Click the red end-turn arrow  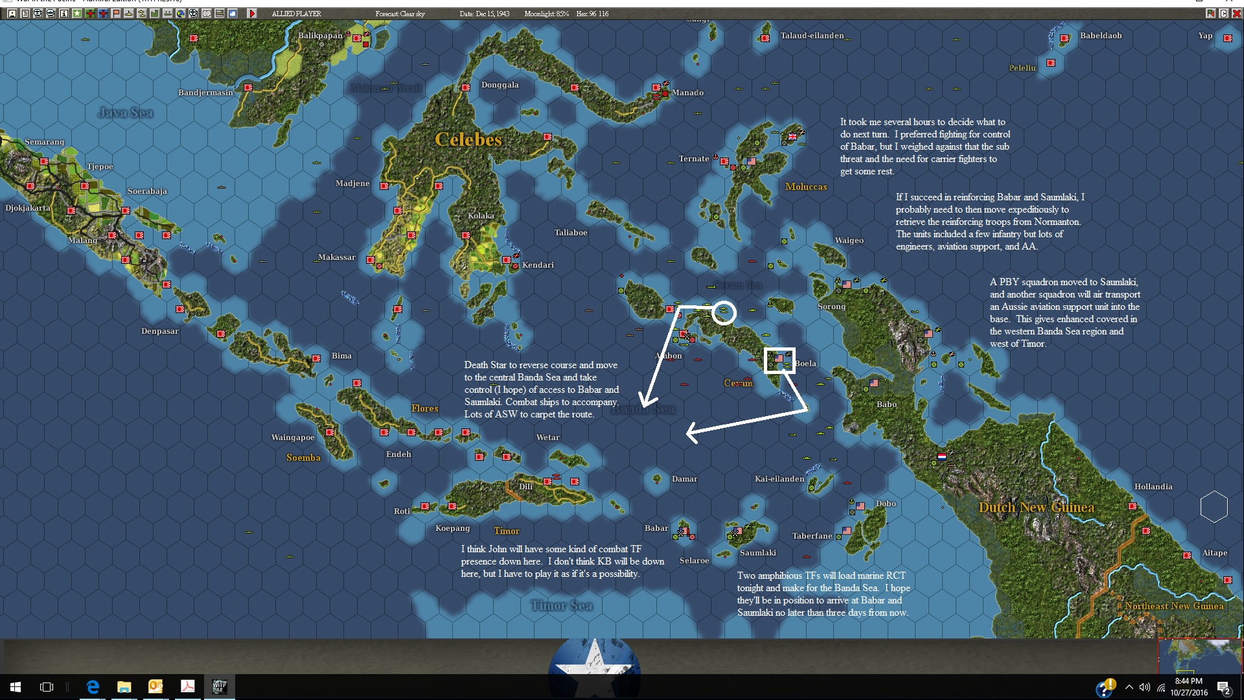coord(252,13)
